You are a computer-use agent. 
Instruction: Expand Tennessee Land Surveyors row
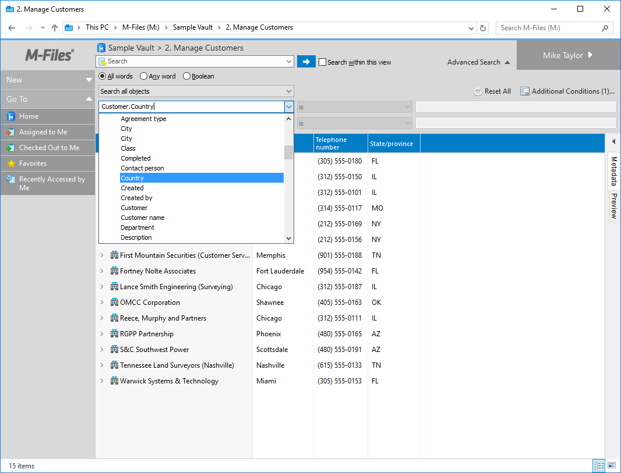(x=102, y=365)
